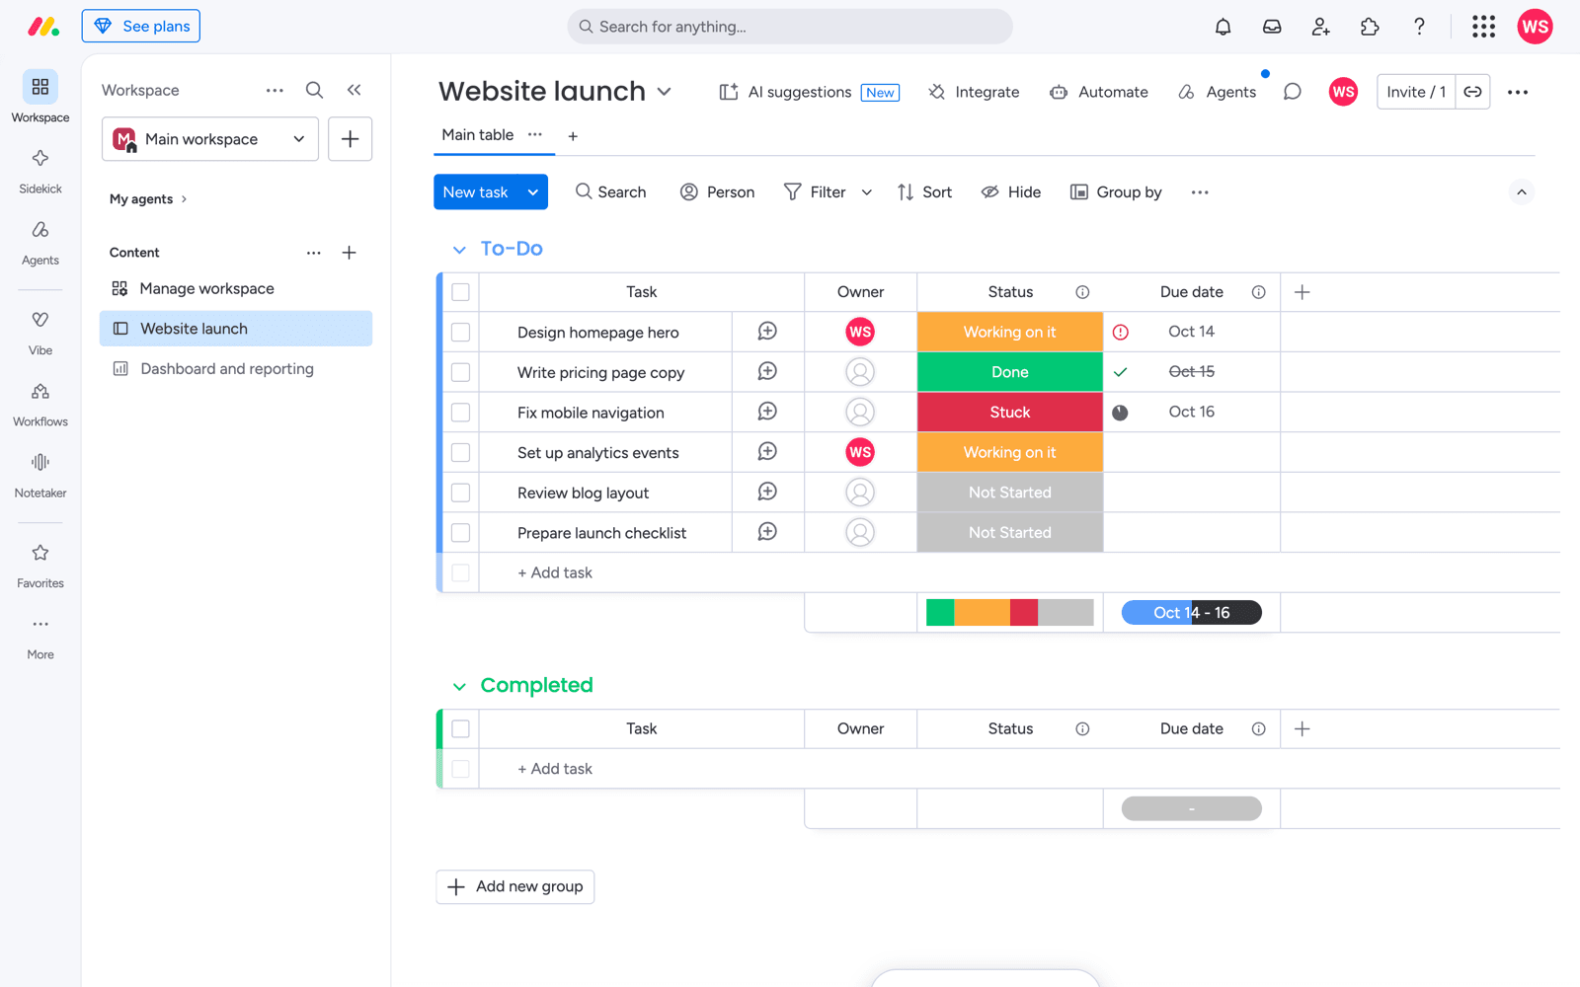The width and height of the screenshot is (1580, 987).
Task: Select all tasks in the To-Do header checkbox
Action: point(460,292)
